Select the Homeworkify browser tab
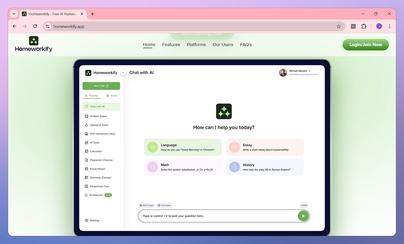This screenshot has width=404, height=244. coord(53,14)
